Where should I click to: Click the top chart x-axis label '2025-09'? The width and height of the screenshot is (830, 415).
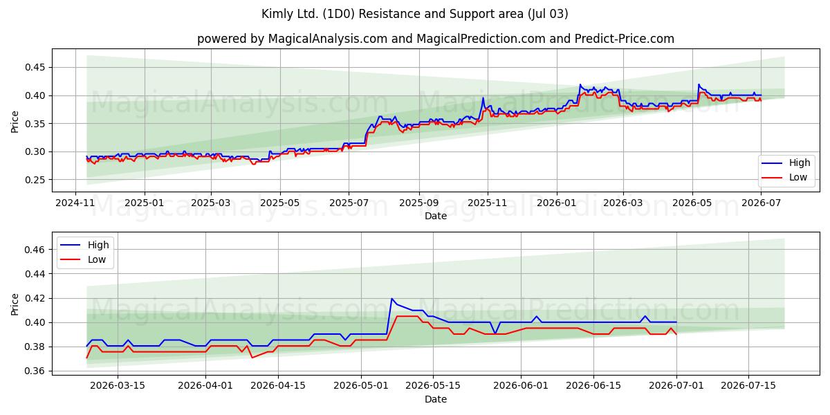coord(419,203)
